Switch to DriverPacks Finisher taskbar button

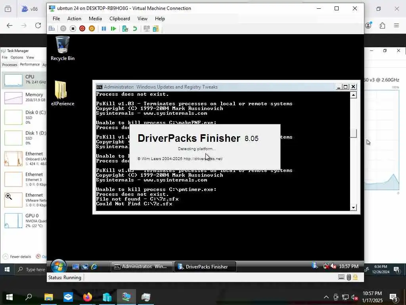[x=205, y=266]
